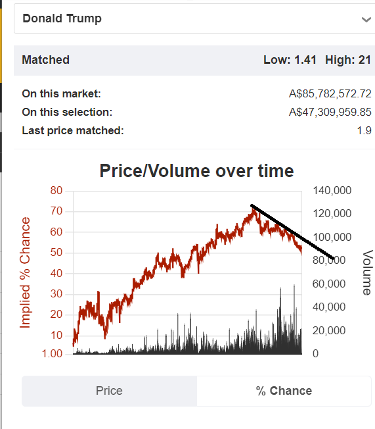The width and height of the screenshot is (375, 429).
Task: Click the On this selection amount A$47,309,959.85
Action: pos(330,112)
